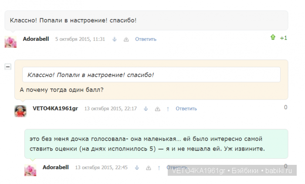Image resolution: width=305 pixels, height=184 pixels.
Task: Click Adorabell's avatar on the 22:45 reply
Action: tap(30, 170)
